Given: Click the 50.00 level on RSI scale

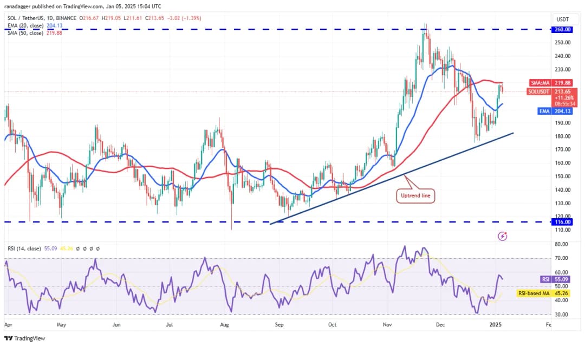Looking at the screenshot, I should coord(562,286).
